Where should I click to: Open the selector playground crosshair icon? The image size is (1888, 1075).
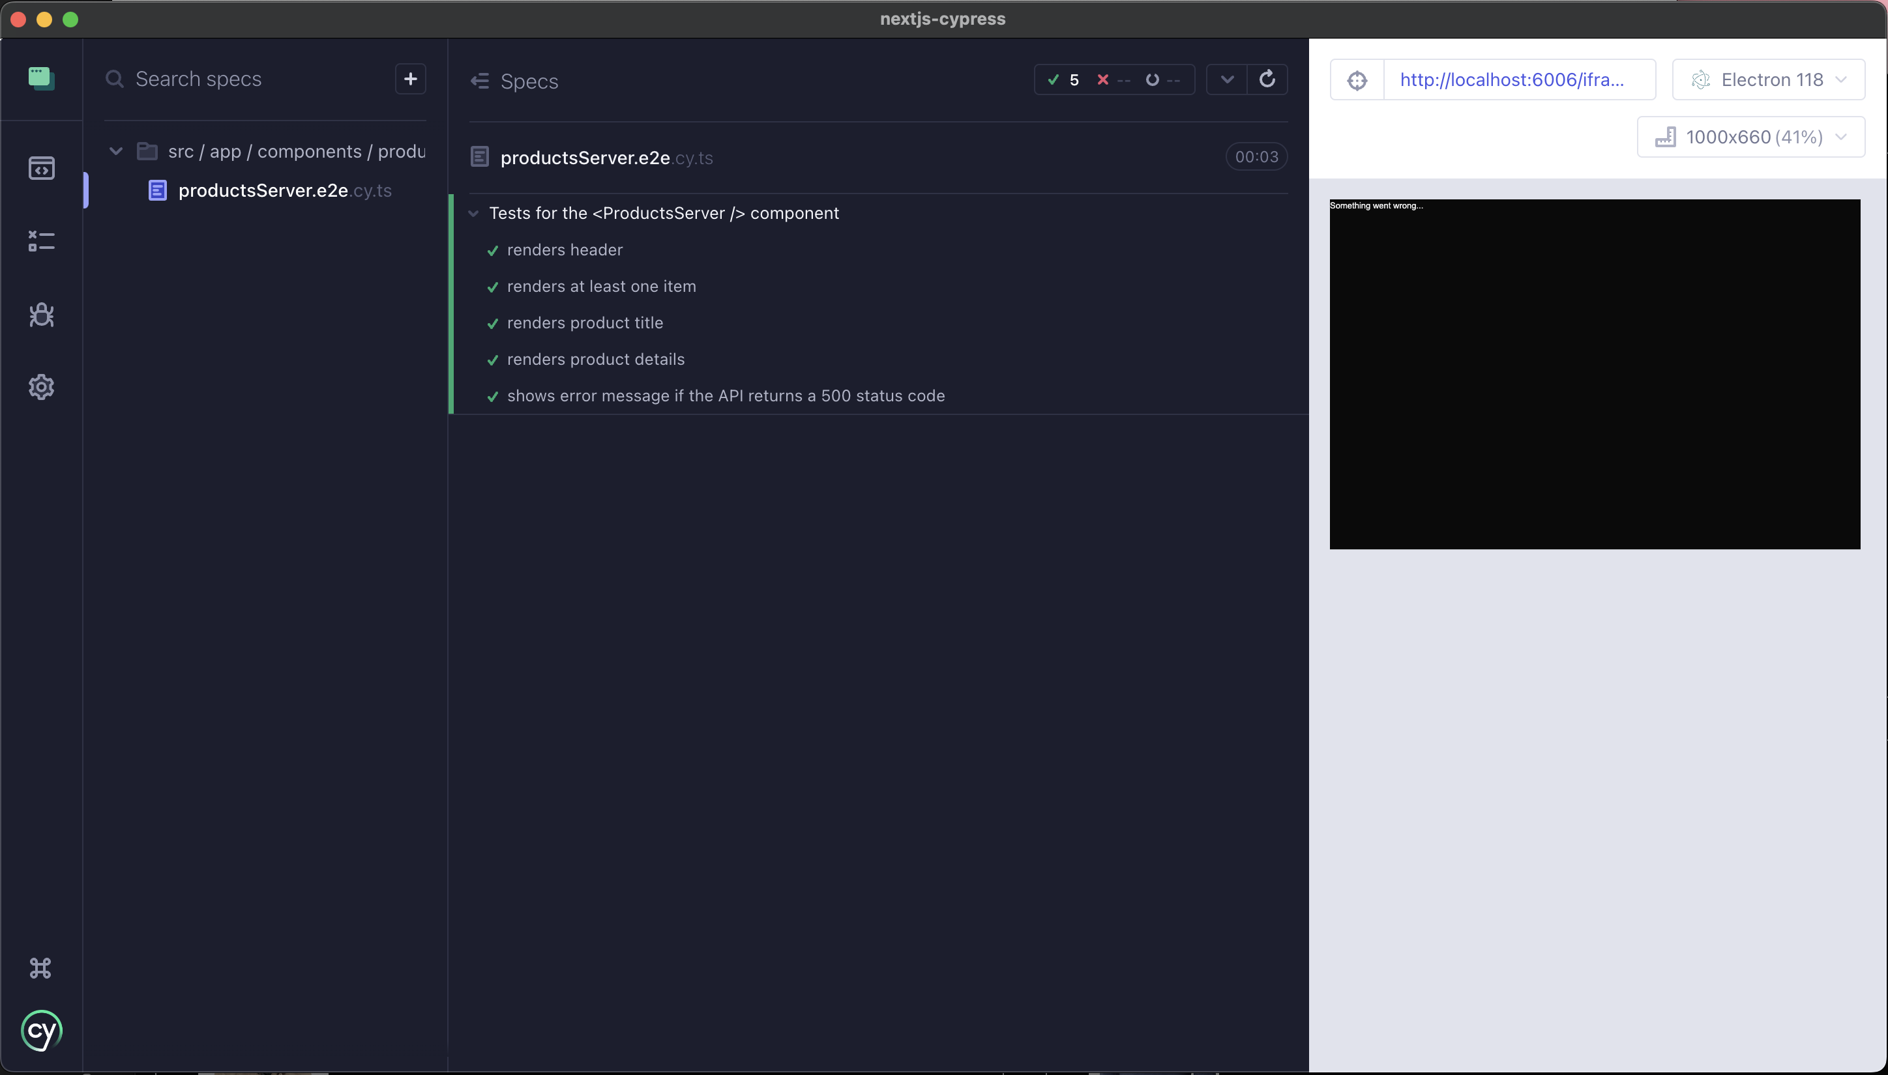[1357, 79]
